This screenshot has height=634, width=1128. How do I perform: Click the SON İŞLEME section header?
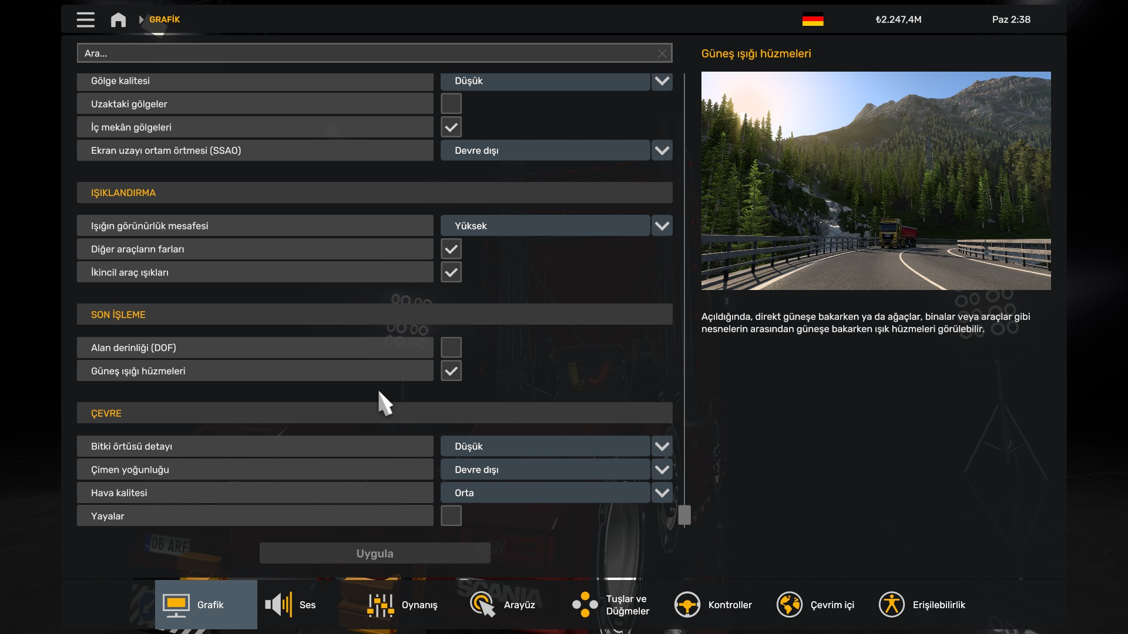tap(375, 315)
